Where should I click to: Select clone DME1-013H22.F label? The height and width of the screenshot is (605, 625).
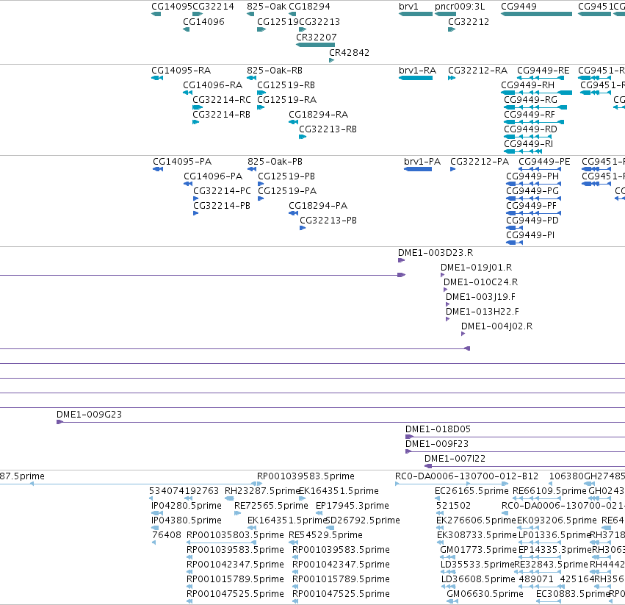point(483,312)
